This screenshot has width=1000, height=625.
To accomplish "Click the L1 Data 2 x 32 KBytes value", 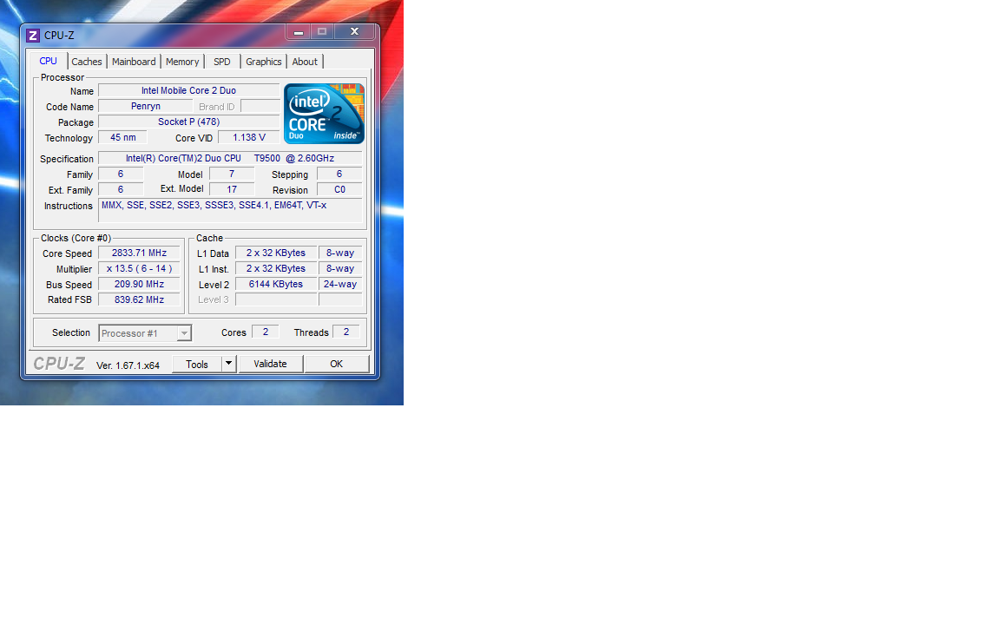I will pyautogui.click(x=276, y=253).
